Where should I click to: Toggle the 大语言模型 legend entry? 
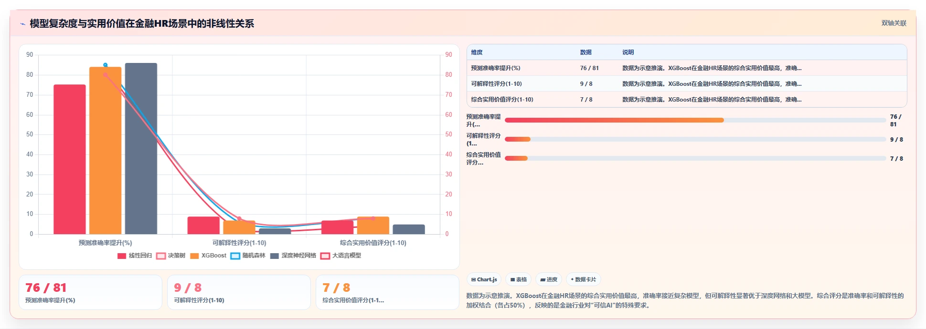[341, 256]
